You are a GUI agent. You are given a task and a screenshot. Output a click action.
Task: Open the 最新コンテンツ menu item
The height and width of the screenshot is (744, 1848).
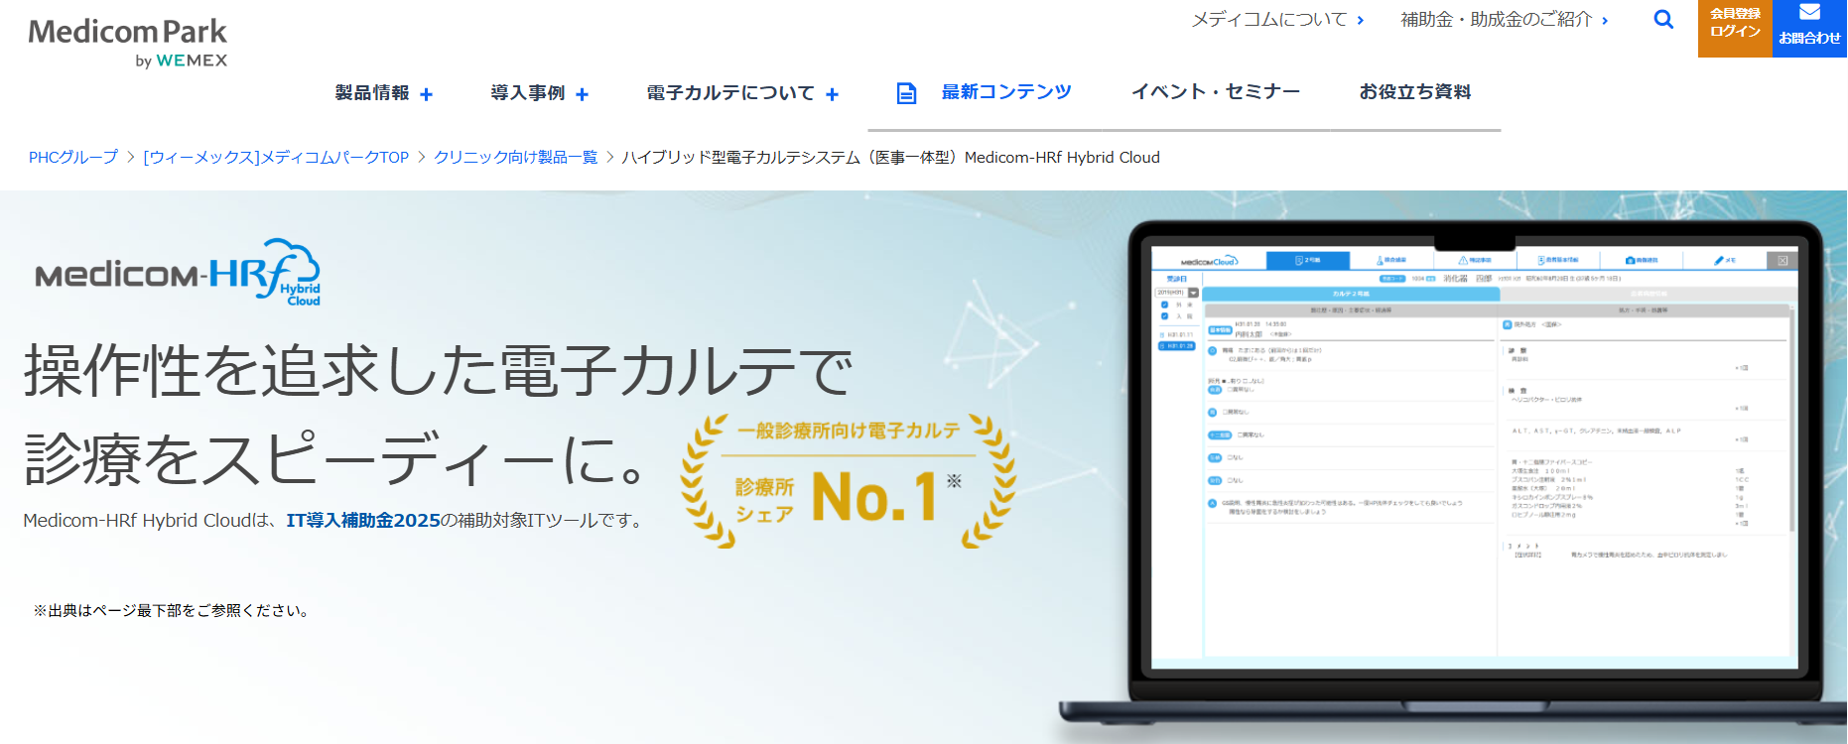pyautogui.click(x=1006, y=92)
